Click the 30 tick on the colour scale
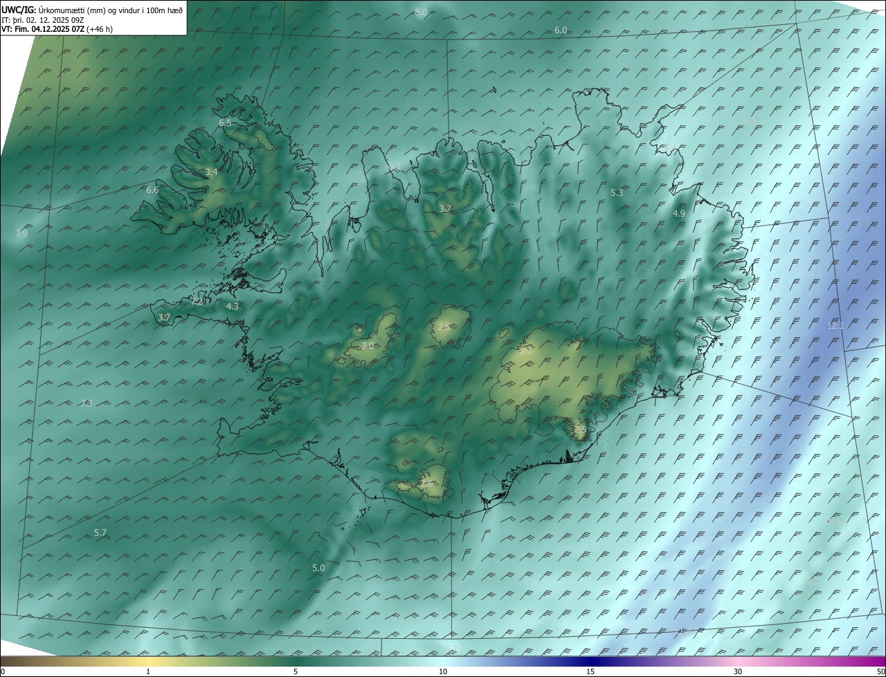This screenshot has width=886, height=677. 738,671
